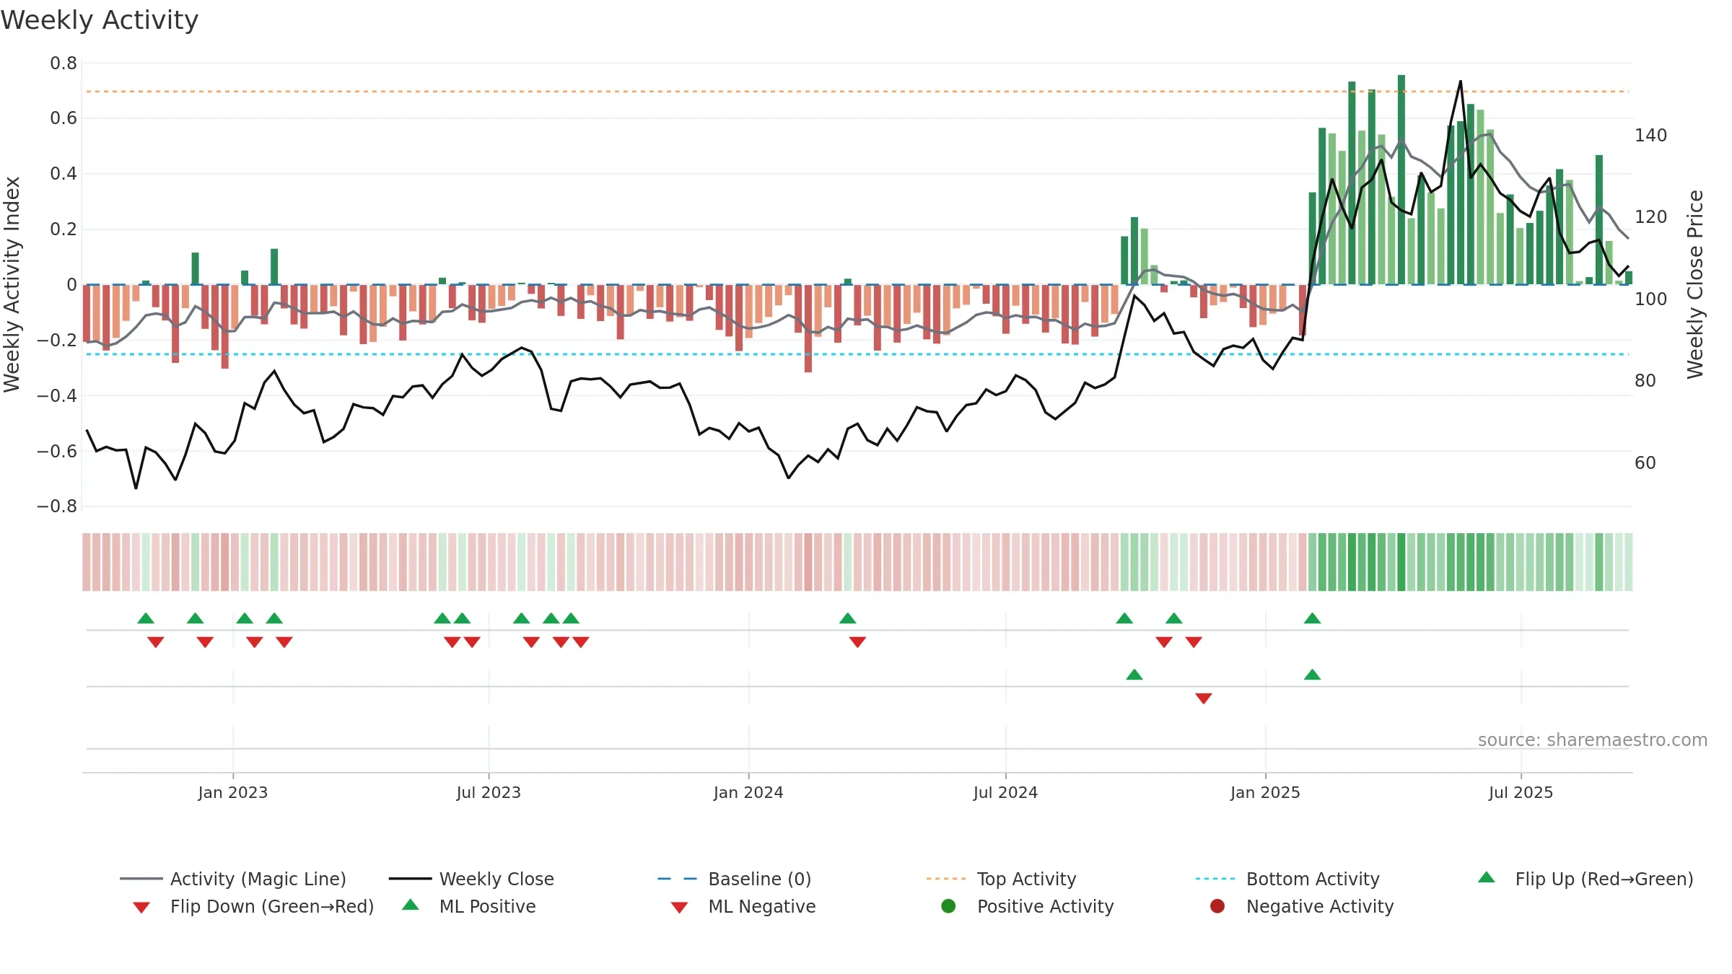
Task: Click the 60 right axis tick label
Action: tap(1645, 463)
